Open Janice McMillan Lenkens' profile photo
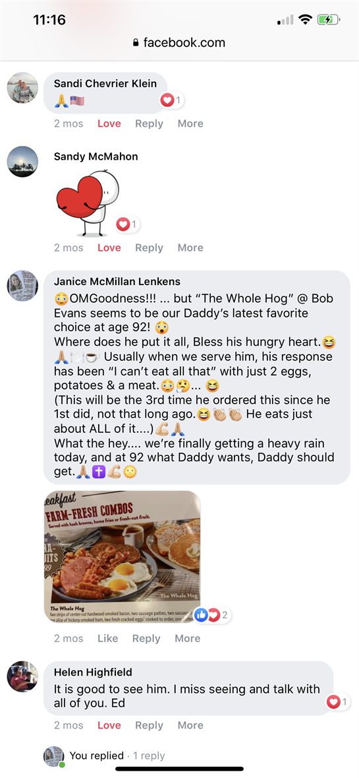This screenshot has width=359, height=778. (22, 286)
